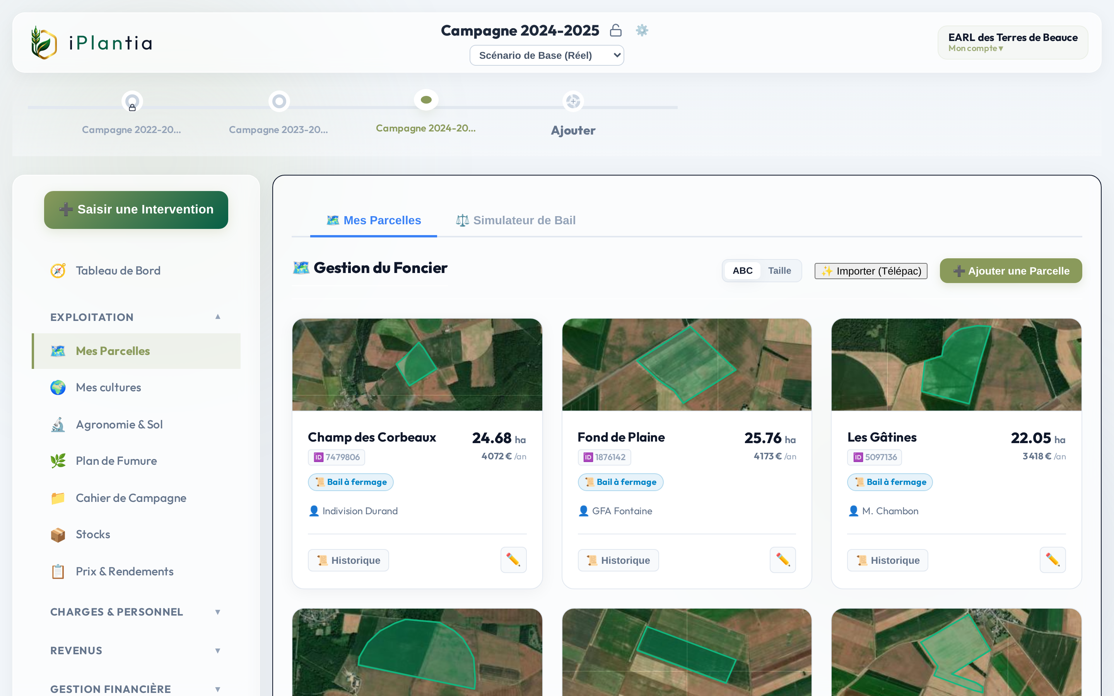
Task: Click the 3418 € /an rent value
Action: tap(1044, 456)
